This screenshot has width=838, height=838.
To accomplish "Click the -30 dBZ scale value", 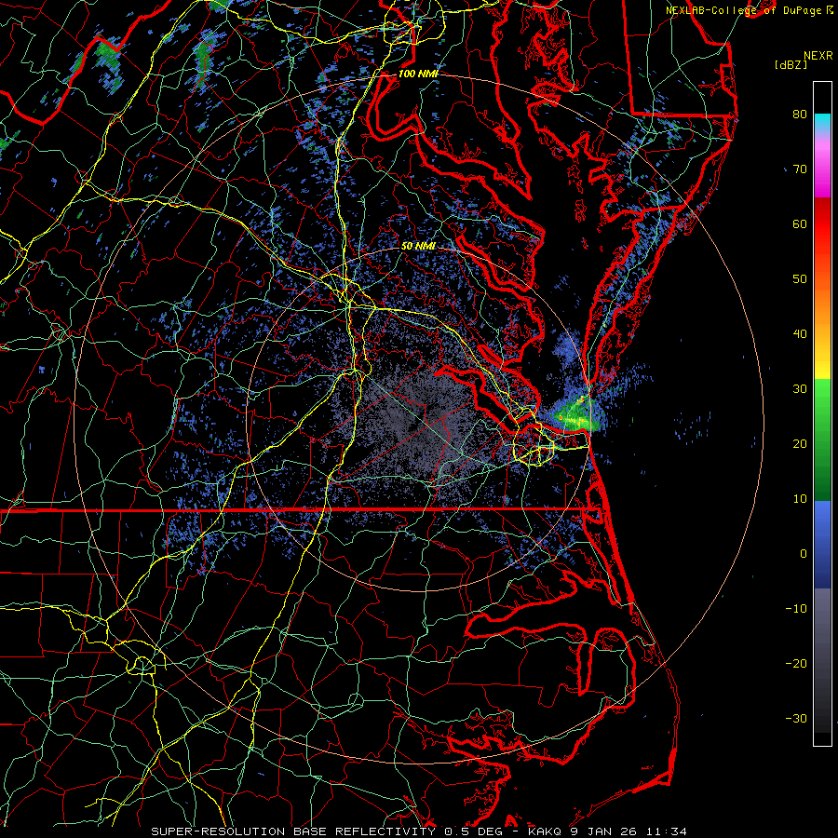I will (796, 718).
